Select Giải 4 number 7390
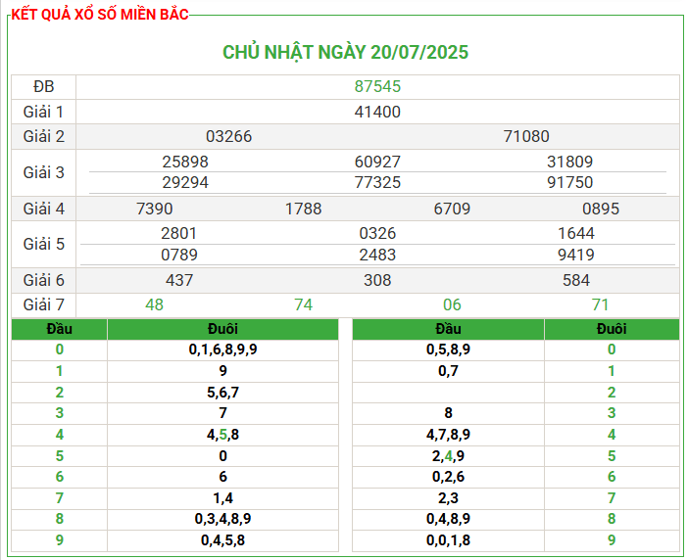The height and width of the screenshot is (560, 688). point(155,209)
